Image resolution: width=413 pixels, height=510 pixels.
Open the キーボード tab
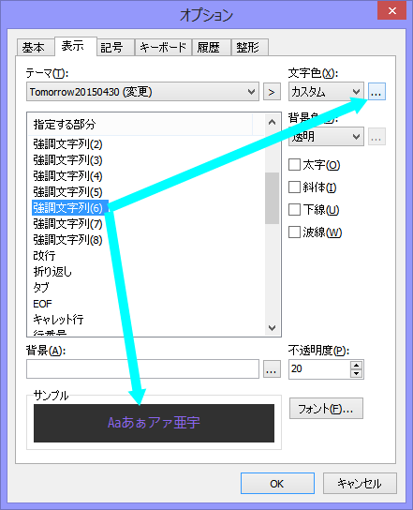163,48
